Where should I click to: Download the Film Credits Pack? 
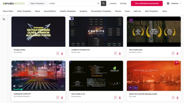tap(177, 53)
